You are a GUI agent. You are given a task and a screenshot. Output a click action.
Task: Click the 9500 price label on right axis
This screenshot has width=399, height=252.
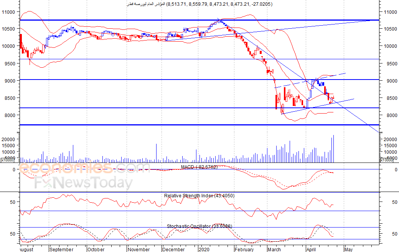click(392, 63)
